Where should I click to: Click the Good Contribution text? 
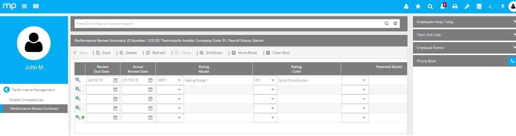point(293,81)
